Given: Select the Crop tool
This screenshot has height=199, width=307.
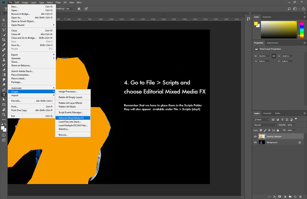Looking at the screenshot, I should 4,40.
